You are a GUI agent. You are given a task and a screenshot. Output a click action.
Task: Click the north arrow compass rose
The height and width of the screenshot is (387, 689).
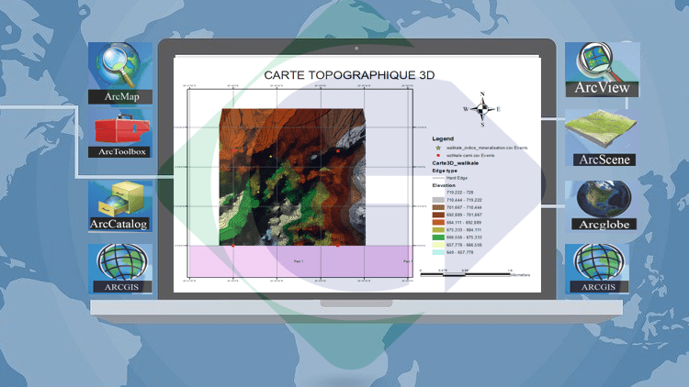pos(482,109)
